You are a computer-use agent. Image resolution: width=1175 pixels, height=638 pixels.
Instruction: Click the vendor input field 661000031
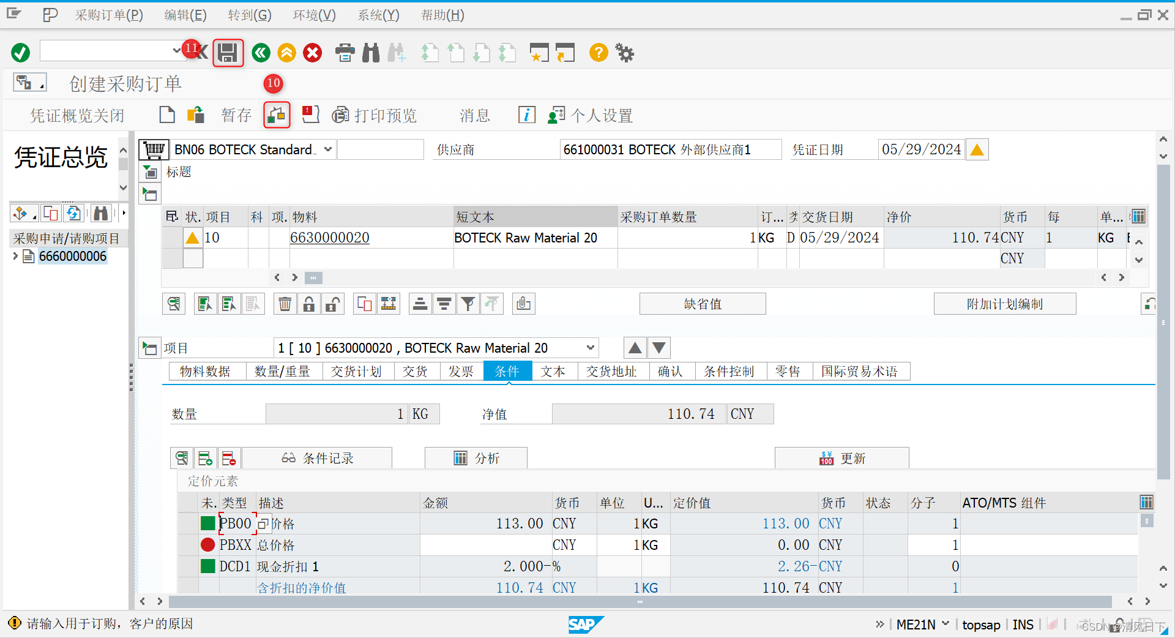pyautogui.click(x=671, y=149)
